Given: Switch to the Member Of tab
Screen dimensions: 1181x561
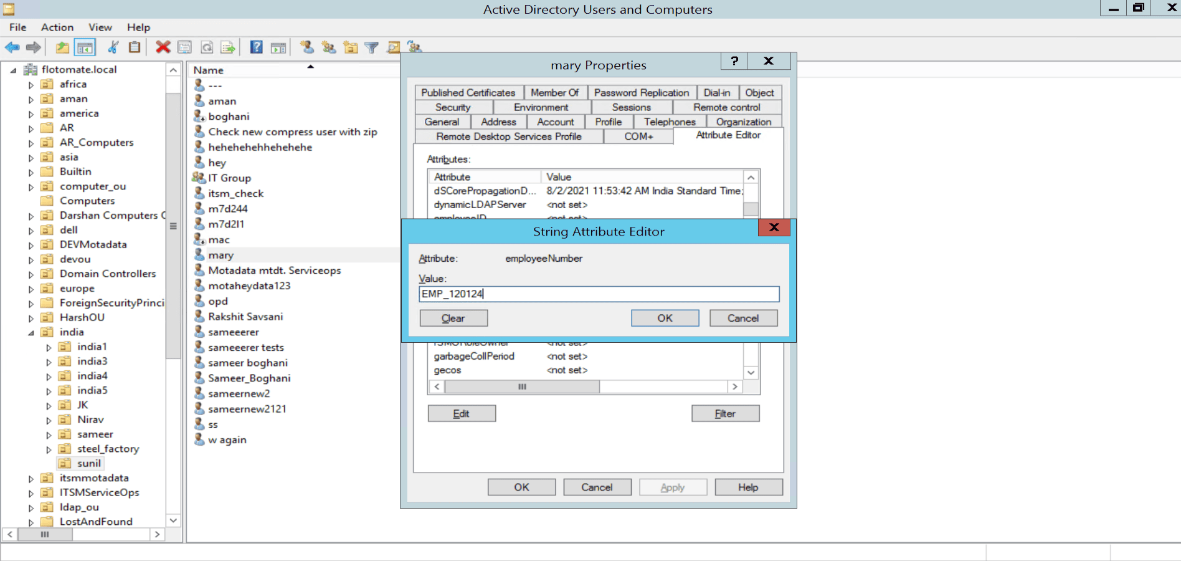Looking at the screenshot, I should coord(554,93).
